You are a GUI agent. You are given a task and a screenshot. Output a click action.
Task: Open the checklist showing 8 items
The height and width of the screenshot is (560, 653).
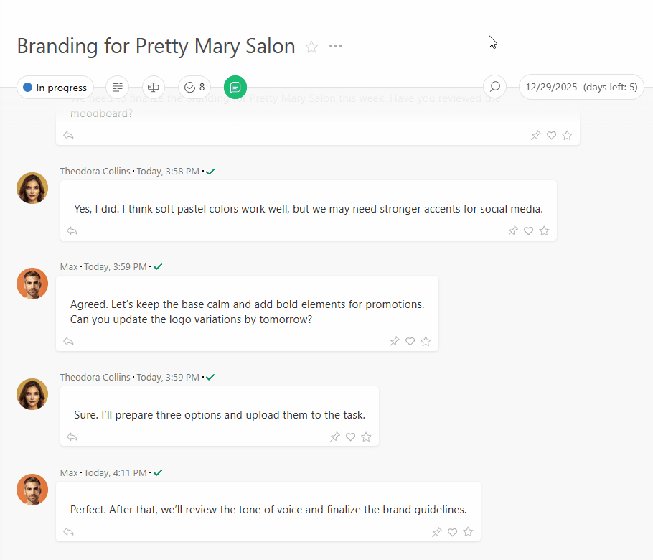pos(194,87)
